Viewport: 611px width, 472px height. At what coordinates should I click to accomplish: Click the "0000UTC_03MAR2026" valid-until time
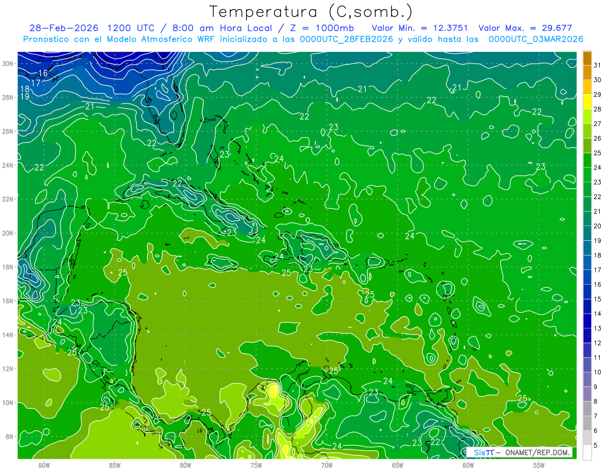(536, 39)
